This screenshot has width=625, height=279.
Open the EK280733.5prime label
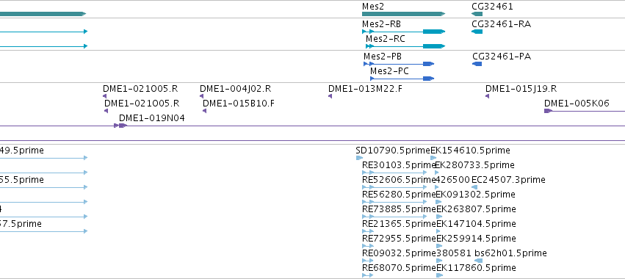click(474, 165)
